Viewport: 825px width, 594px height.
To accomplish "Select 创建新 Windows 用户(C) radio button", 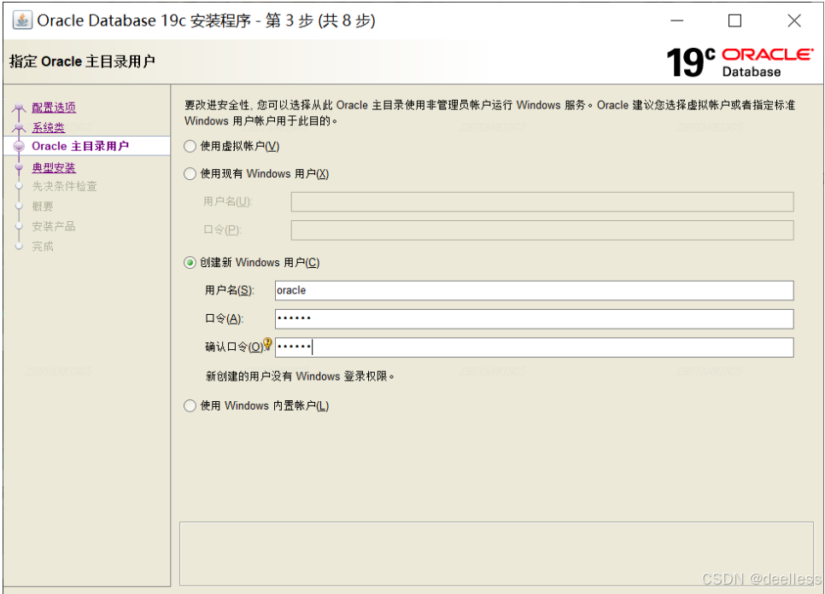I will (190, 262).
